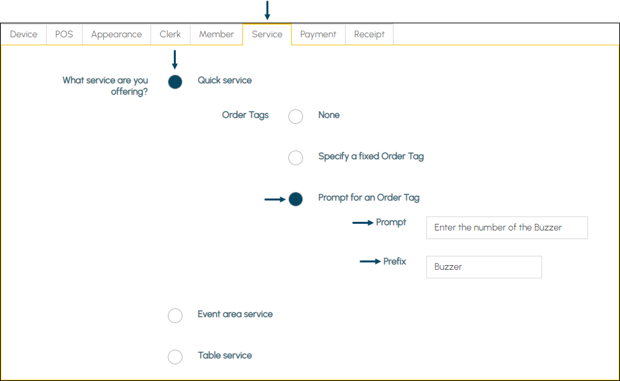Select Prompt for an Order Tag radio
The image size is (620, 381).
296,199
